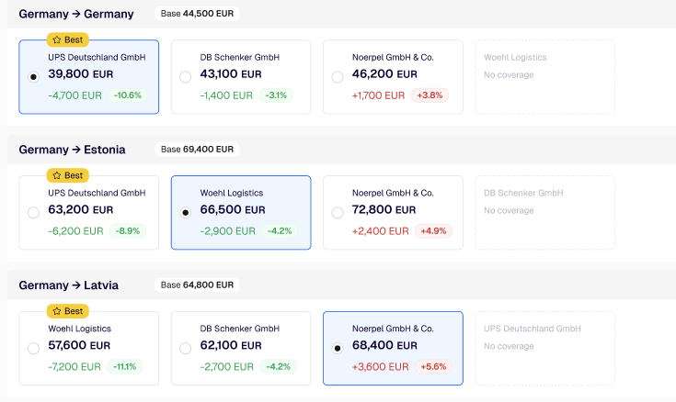Select Noerpel radio for Germany to Latvia

click(x=338, y=348)
